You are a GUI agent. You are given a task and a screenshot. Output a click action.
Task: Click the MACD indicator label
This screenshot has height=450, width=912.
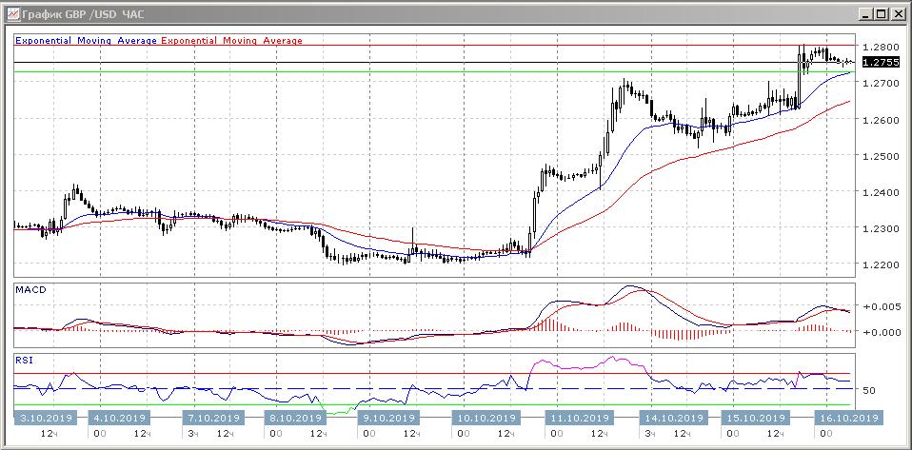(30, 289)
